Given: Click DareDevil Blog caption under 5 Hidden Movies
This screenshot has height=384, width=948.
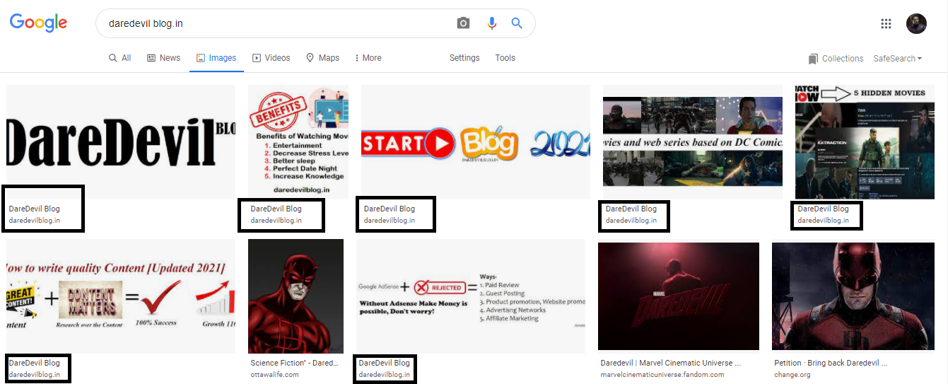Looking at the screenshot, I should [823, 209].
